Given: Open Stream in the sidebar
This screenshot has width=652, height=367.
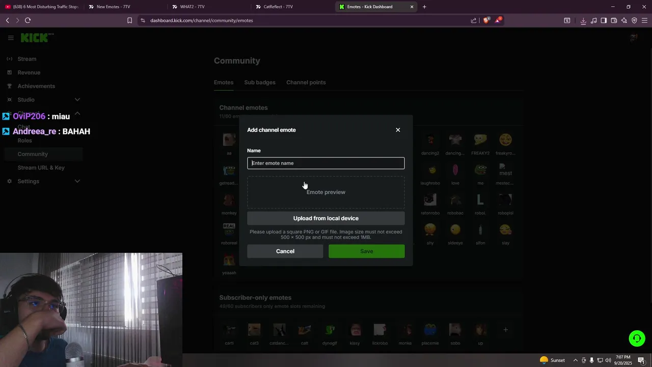Looking at the screenshot, I should tap(27, 59).
